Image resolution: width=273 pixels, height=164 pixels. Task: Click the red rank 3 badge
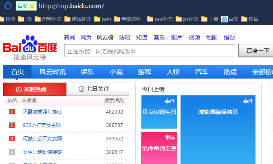pyautogui.click(x=12, y=138)
